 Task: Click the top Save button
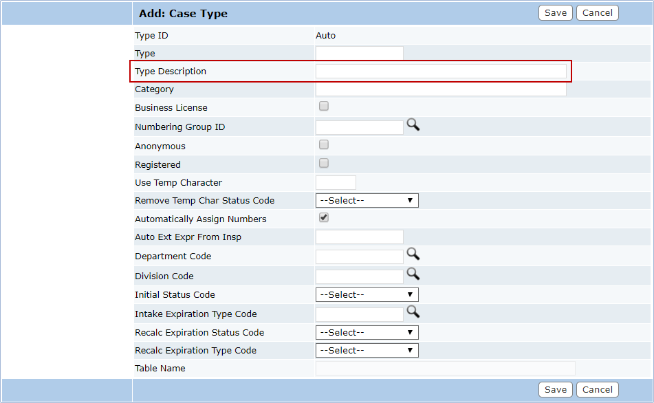point(555,13)
